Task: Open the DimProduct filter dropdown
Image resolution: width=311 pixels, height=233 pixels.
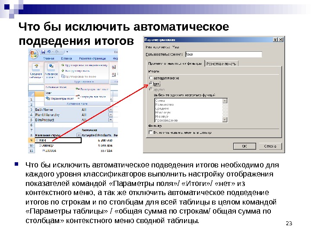Action: pyautogui.click(x=111, y=120)
